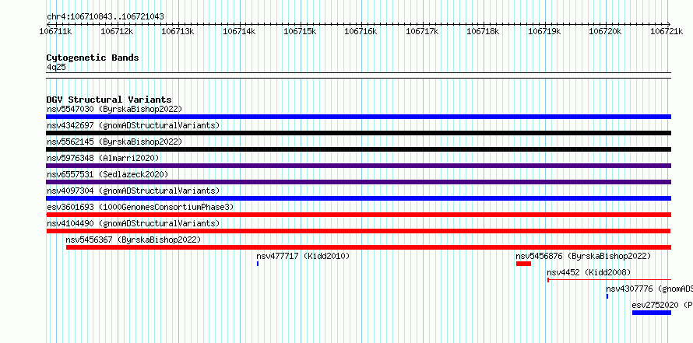This screenshot has height=343, width=693.
Task: Click the nsv5976348 (Almarri2020) label
Action: coord(103,158)
